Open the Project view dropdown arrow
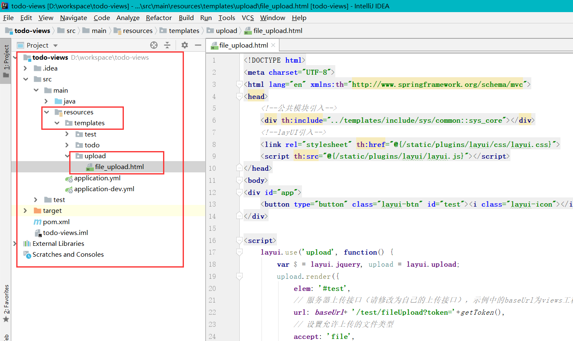This screenshot has width=573, height=341. pos(56,45)
